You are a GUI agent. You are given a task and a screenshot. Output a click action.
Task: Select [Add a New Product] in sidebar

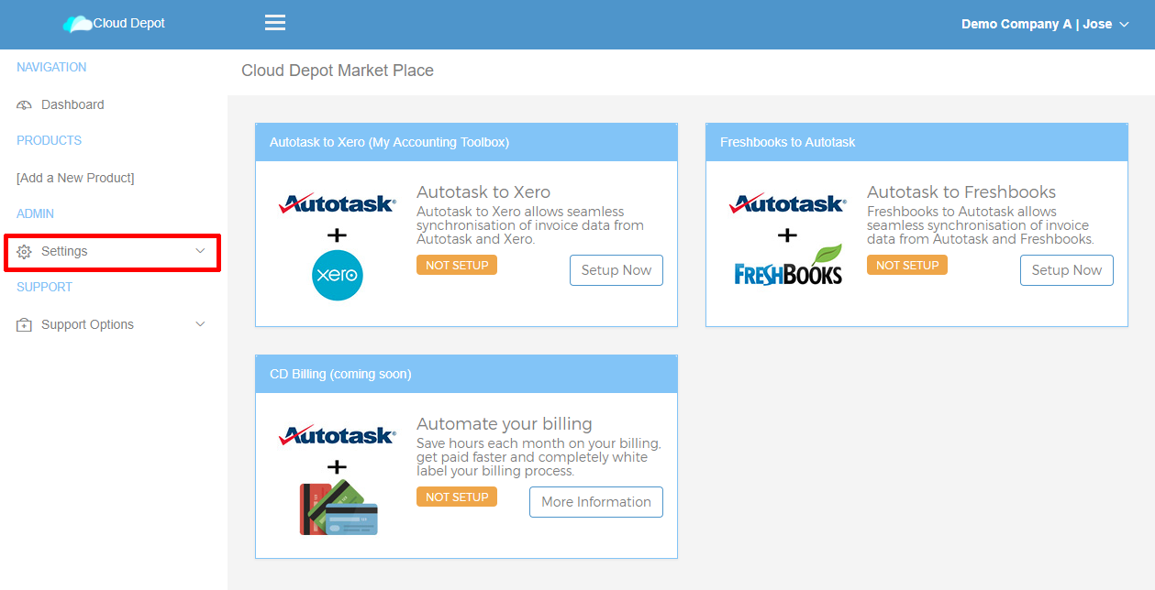(75, 178)
